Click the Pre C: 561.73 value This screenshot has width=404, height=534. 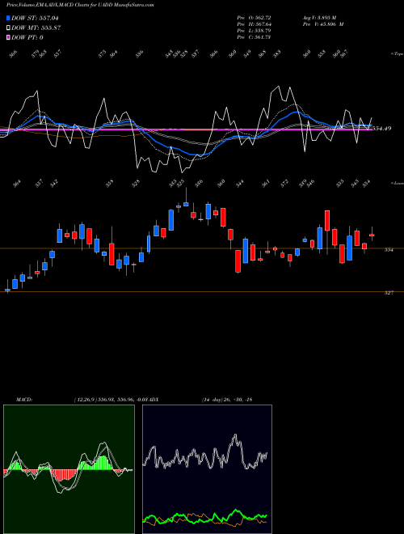254,37
